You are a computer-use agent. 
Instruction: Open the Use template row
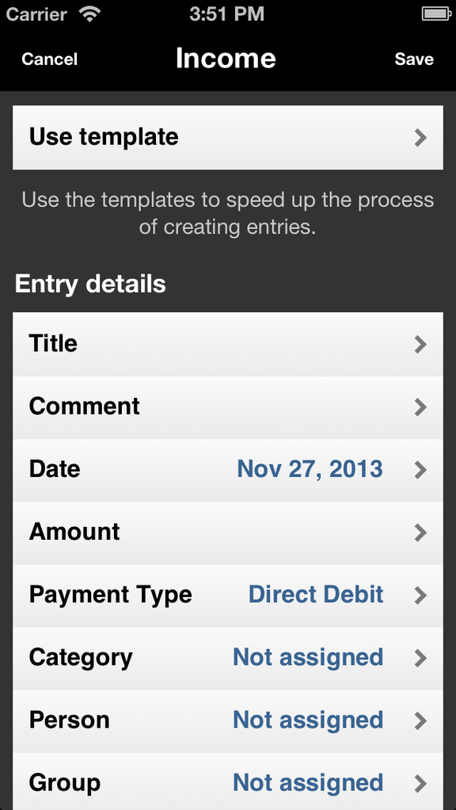[228, 137]
